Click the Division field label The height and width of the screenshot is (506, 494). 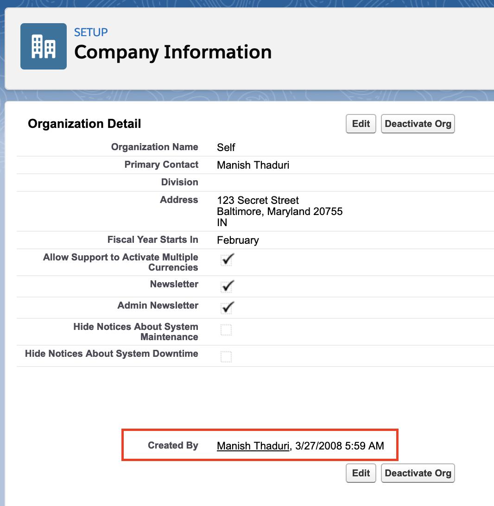pyautogui.click(x=180, y=182)
